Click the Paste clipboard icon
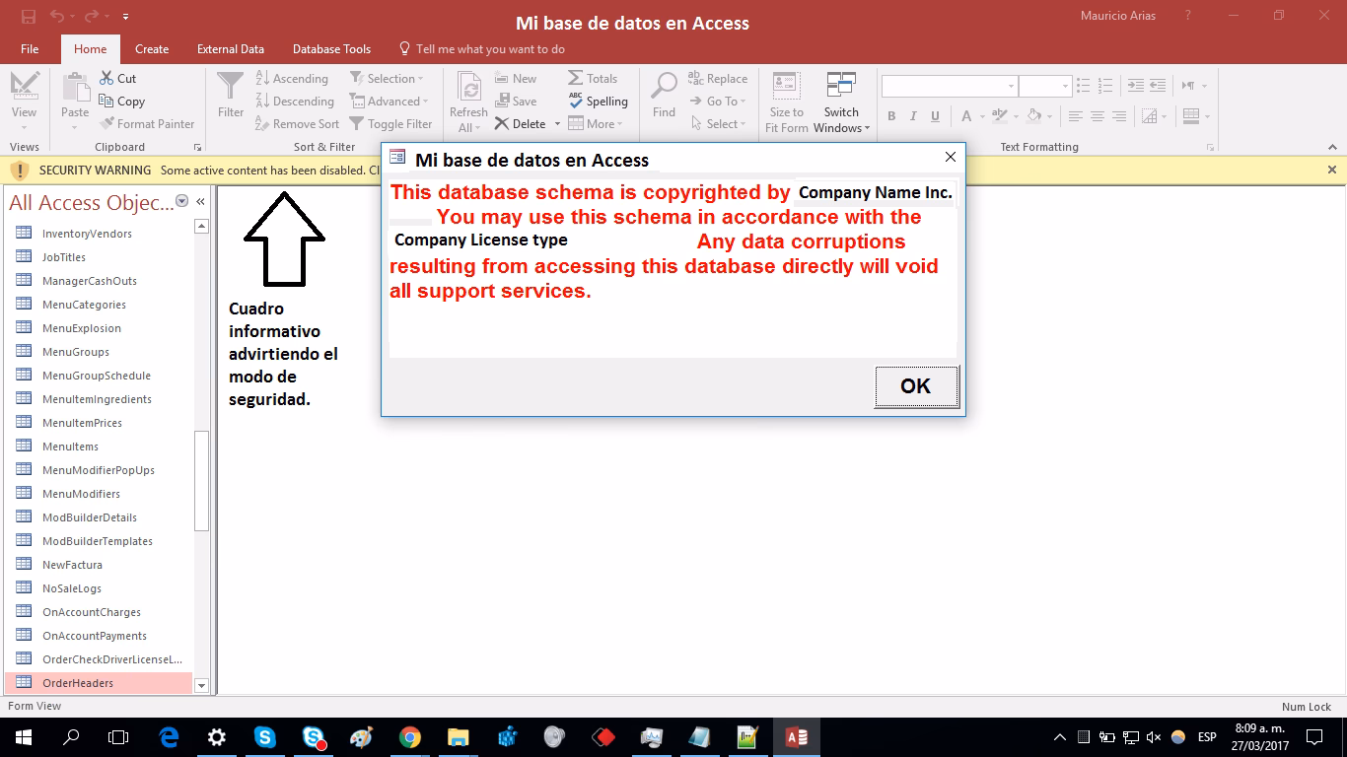Screen dimensions: 1347x757 (75, 87)
